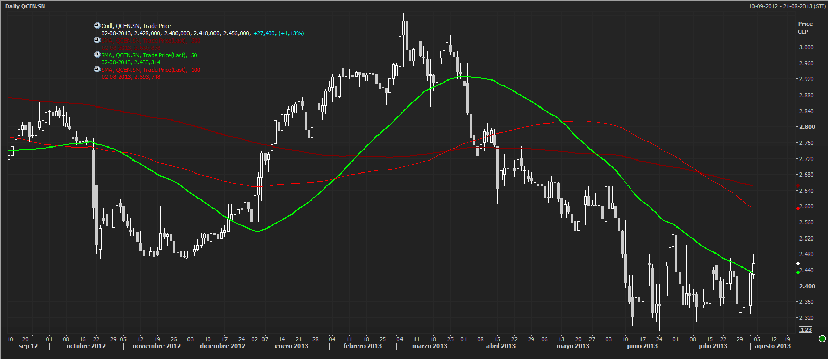
Task: Click the 2.720 price axis label
Action: [x=806, y=159]
